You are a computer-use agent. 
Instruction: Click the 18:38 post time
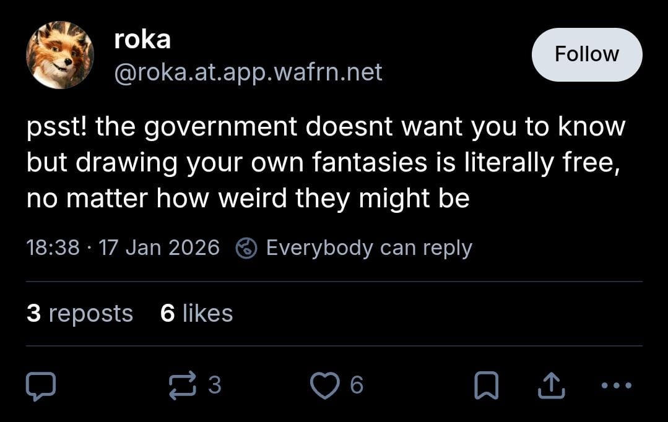(53, 248)
